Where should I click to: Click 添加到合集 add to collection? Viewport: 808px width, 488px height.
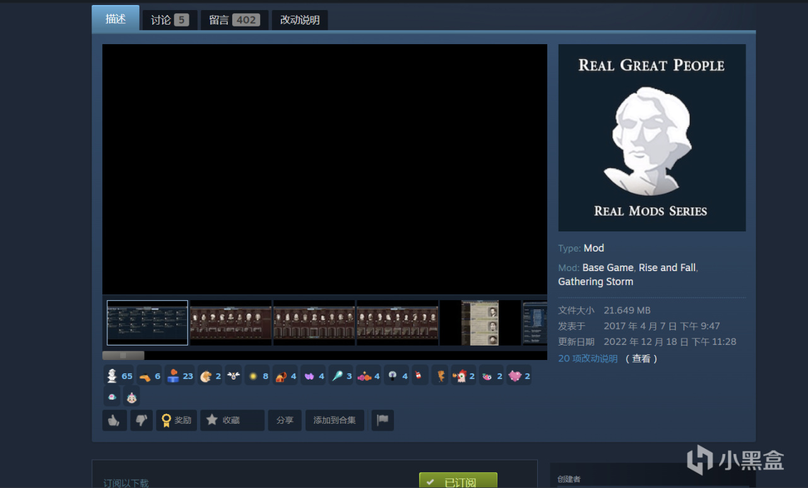coord(335,421)
